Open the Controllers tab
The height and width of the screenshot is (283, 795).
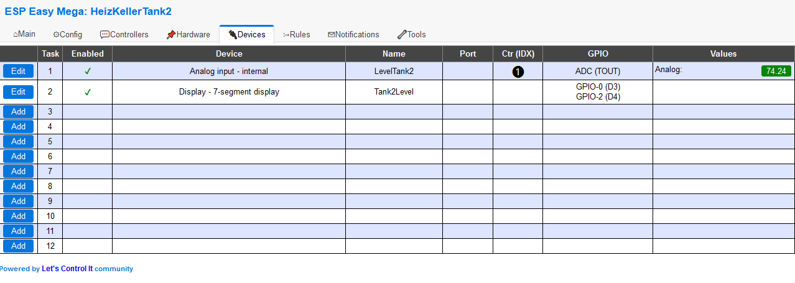[124, 34]
